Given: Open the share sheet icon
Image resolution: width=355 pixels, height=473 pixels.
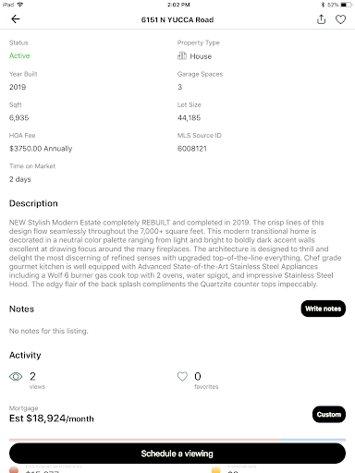Looking at the screenshot, I should (x=321, y=19).
